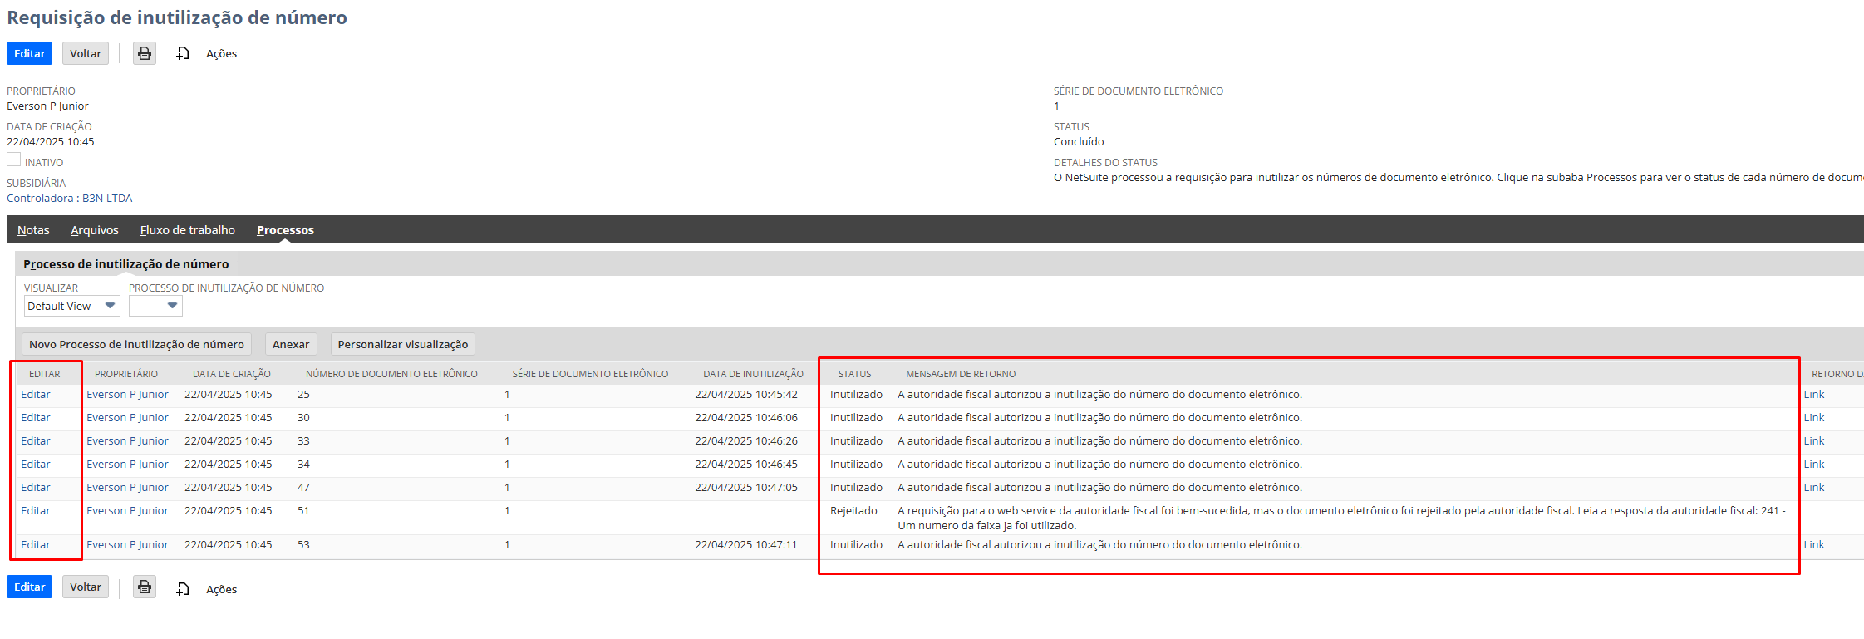Open the top Ações menu icon
The width and height of the screenshot is (1864, 639).
tap(183, 53)
